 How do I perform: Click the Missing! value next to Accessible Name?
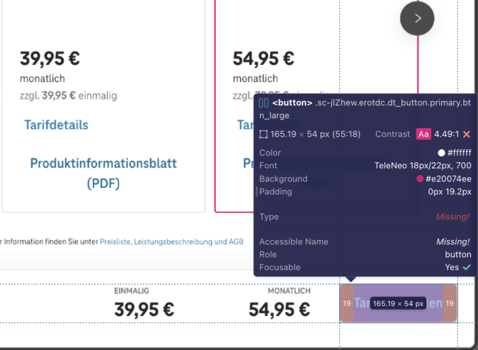(x=454, y=241)
